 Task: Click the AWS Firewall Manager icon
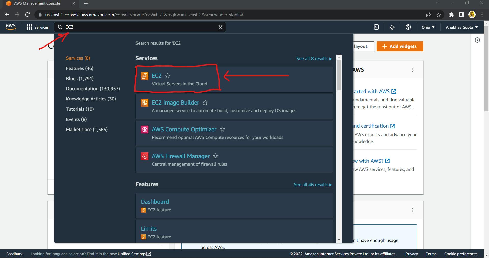tap(145, 156)
